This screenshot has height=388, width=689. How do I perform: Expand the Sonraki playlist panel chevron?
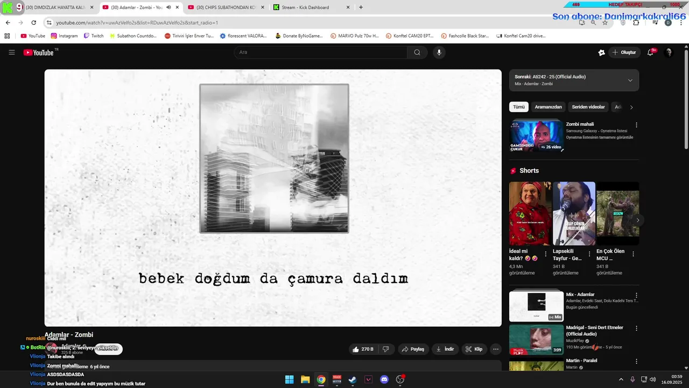click(x=630, y=80)
